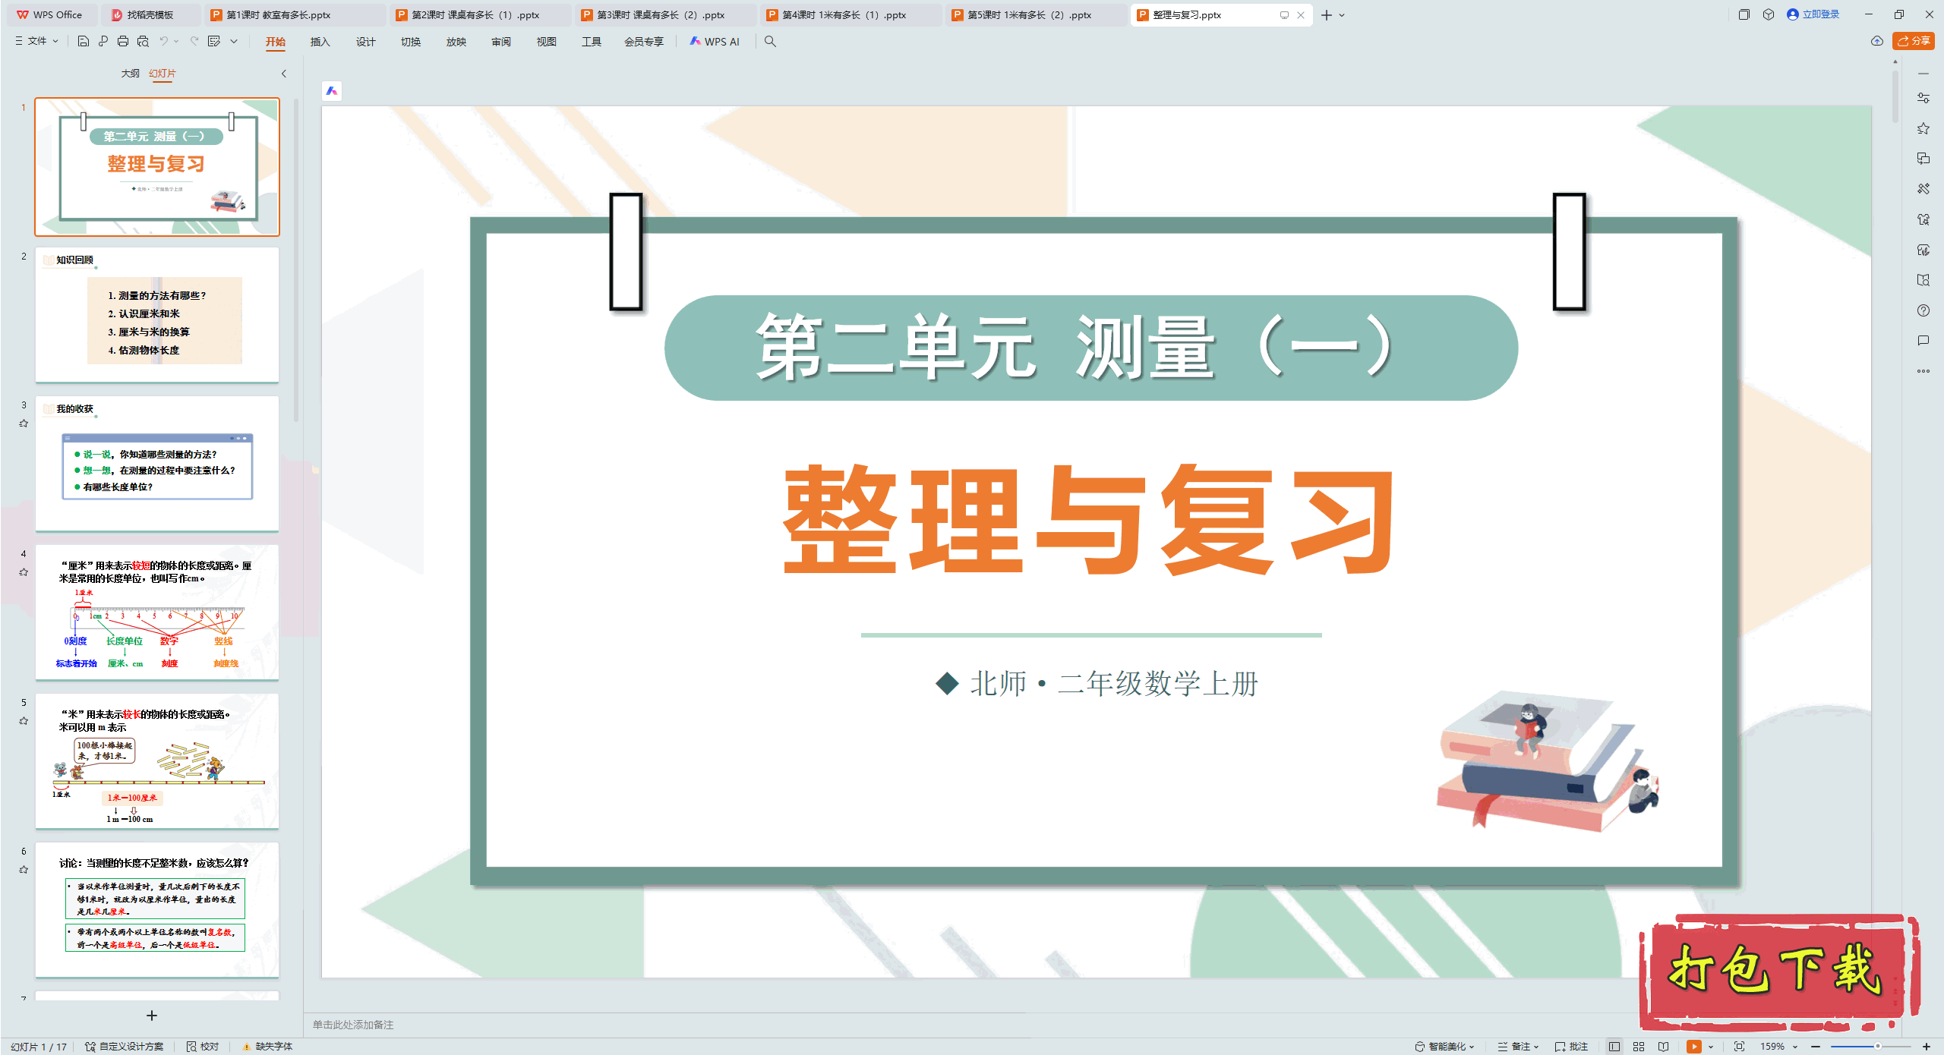Click the fit-to-window zoom icon
Screen dimensions: 1944x1055
1739,1046
